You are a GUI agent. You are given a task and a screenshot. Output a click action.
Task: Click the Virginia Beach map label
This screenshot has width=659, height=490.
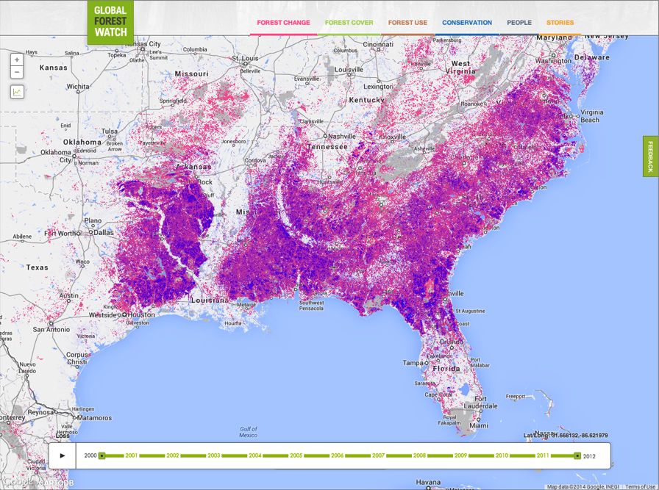coord(592,116)
